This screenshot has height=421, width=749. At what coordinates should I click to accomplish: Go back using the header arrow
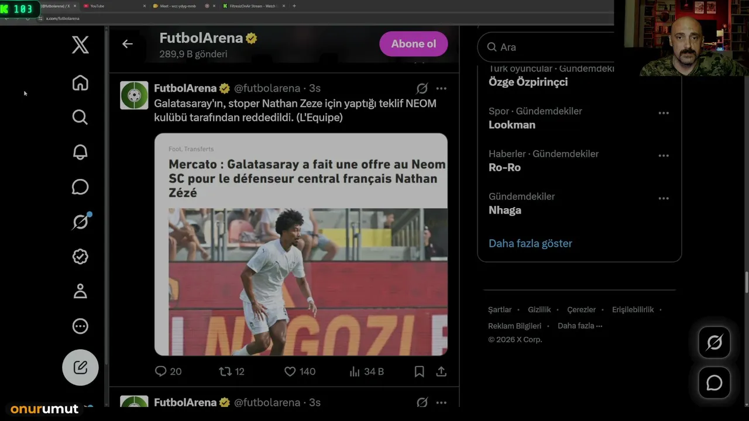click(x=128, y=44)
